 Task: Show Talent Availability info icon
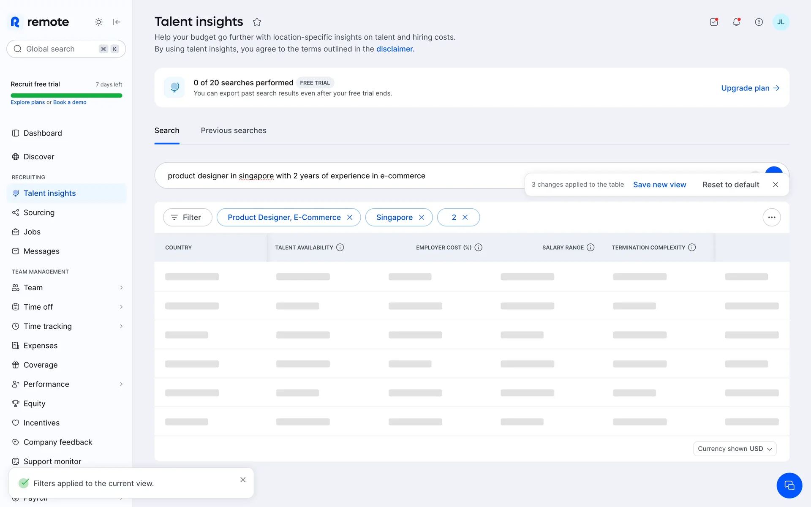[340, 248]
